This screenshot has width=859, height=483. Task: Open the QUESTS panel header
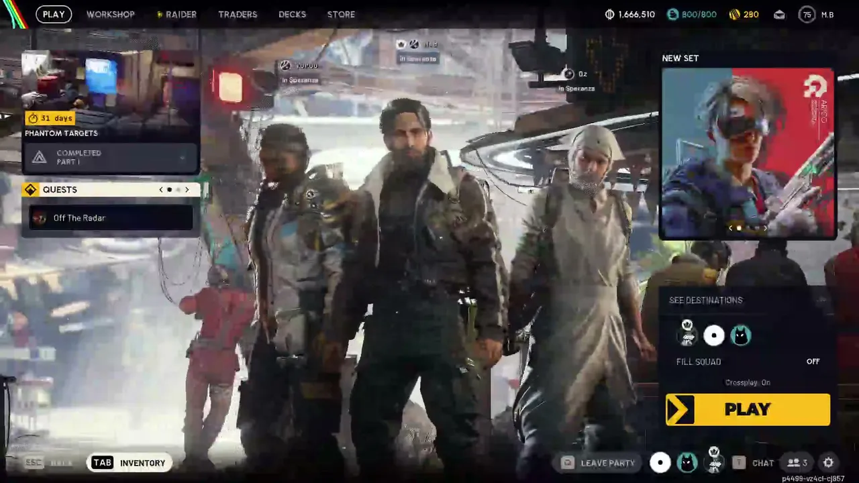[111, 190]
